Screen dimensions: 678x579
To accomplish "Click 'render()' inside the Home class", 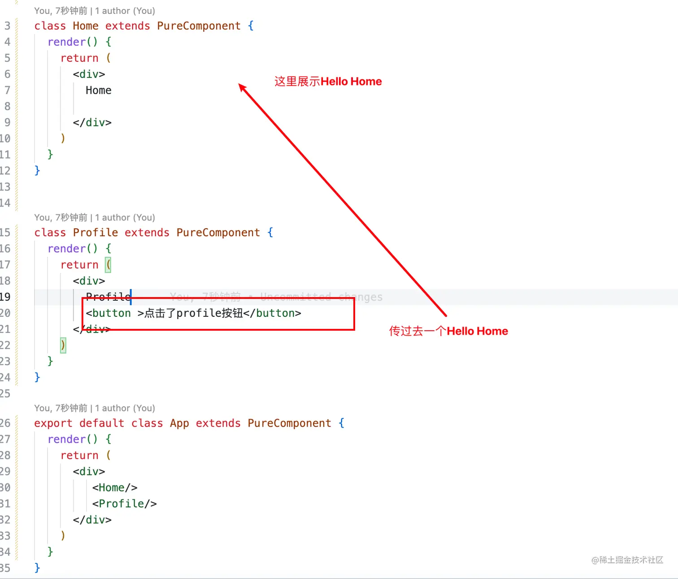I will pos(73,42).
